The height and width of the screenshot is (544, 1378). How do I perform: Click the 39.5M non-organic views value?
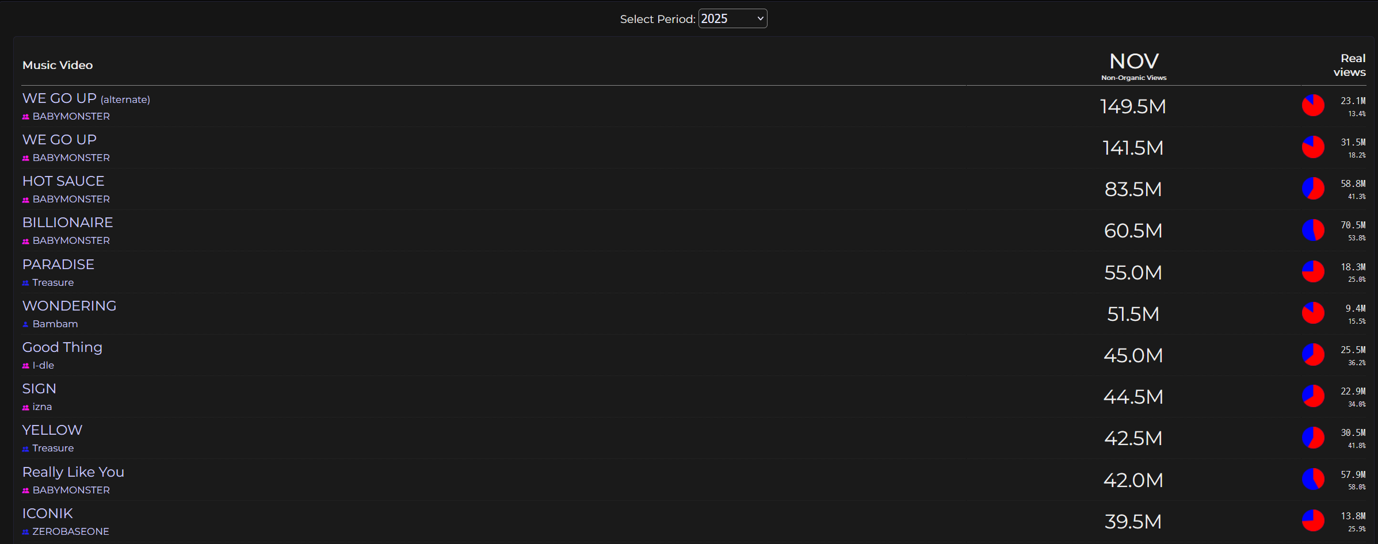click(1133, 522)
